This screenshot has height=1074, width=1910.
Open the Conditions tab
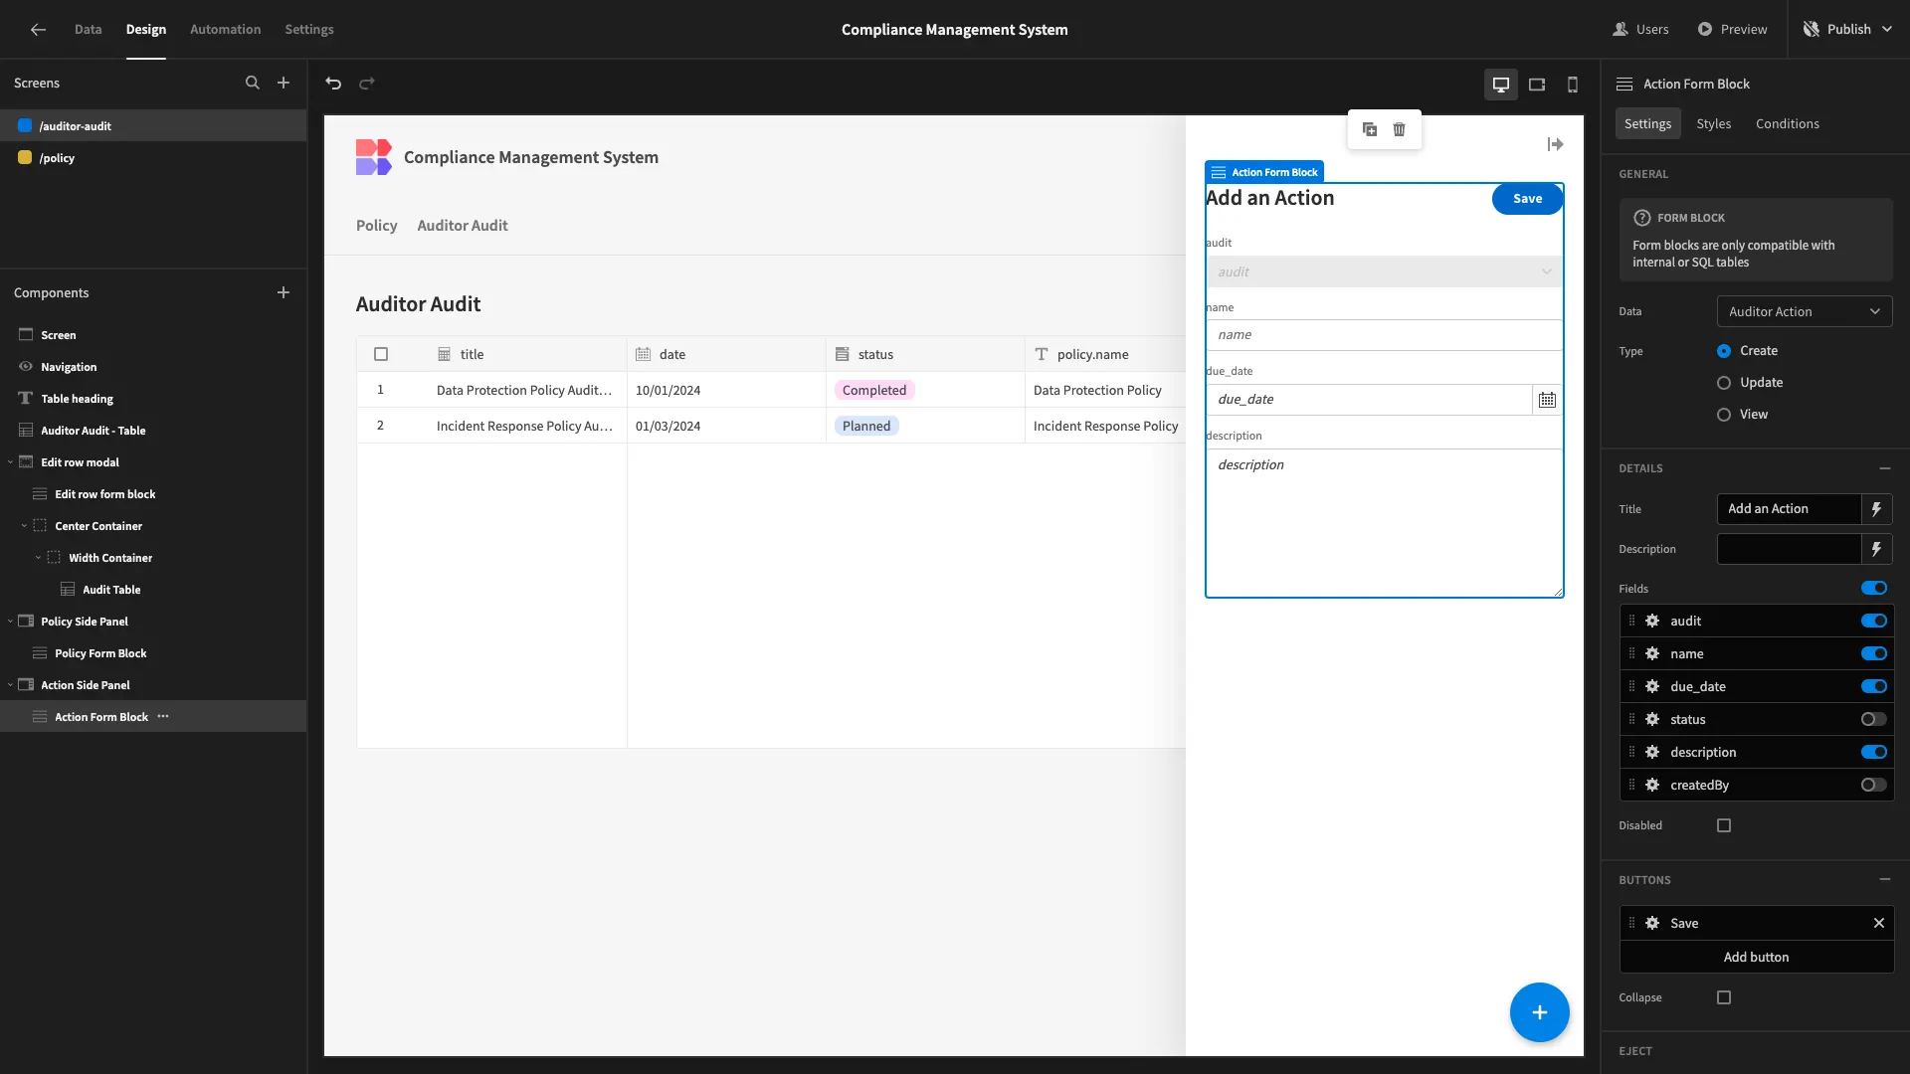click(1788, 123)
